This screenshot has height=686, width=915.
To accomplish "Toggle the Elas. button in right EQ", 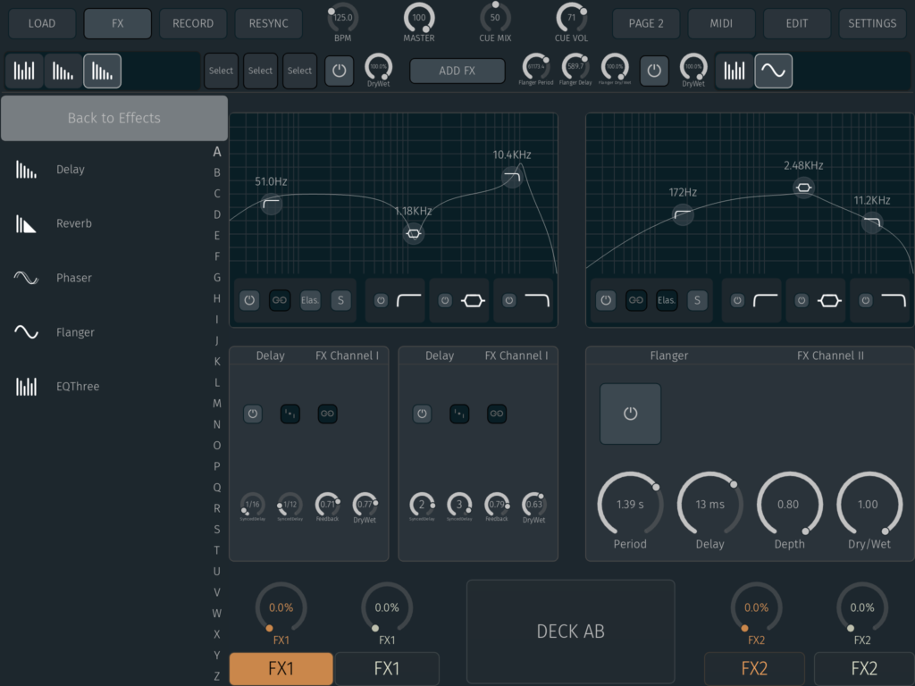I will (667, 301).
